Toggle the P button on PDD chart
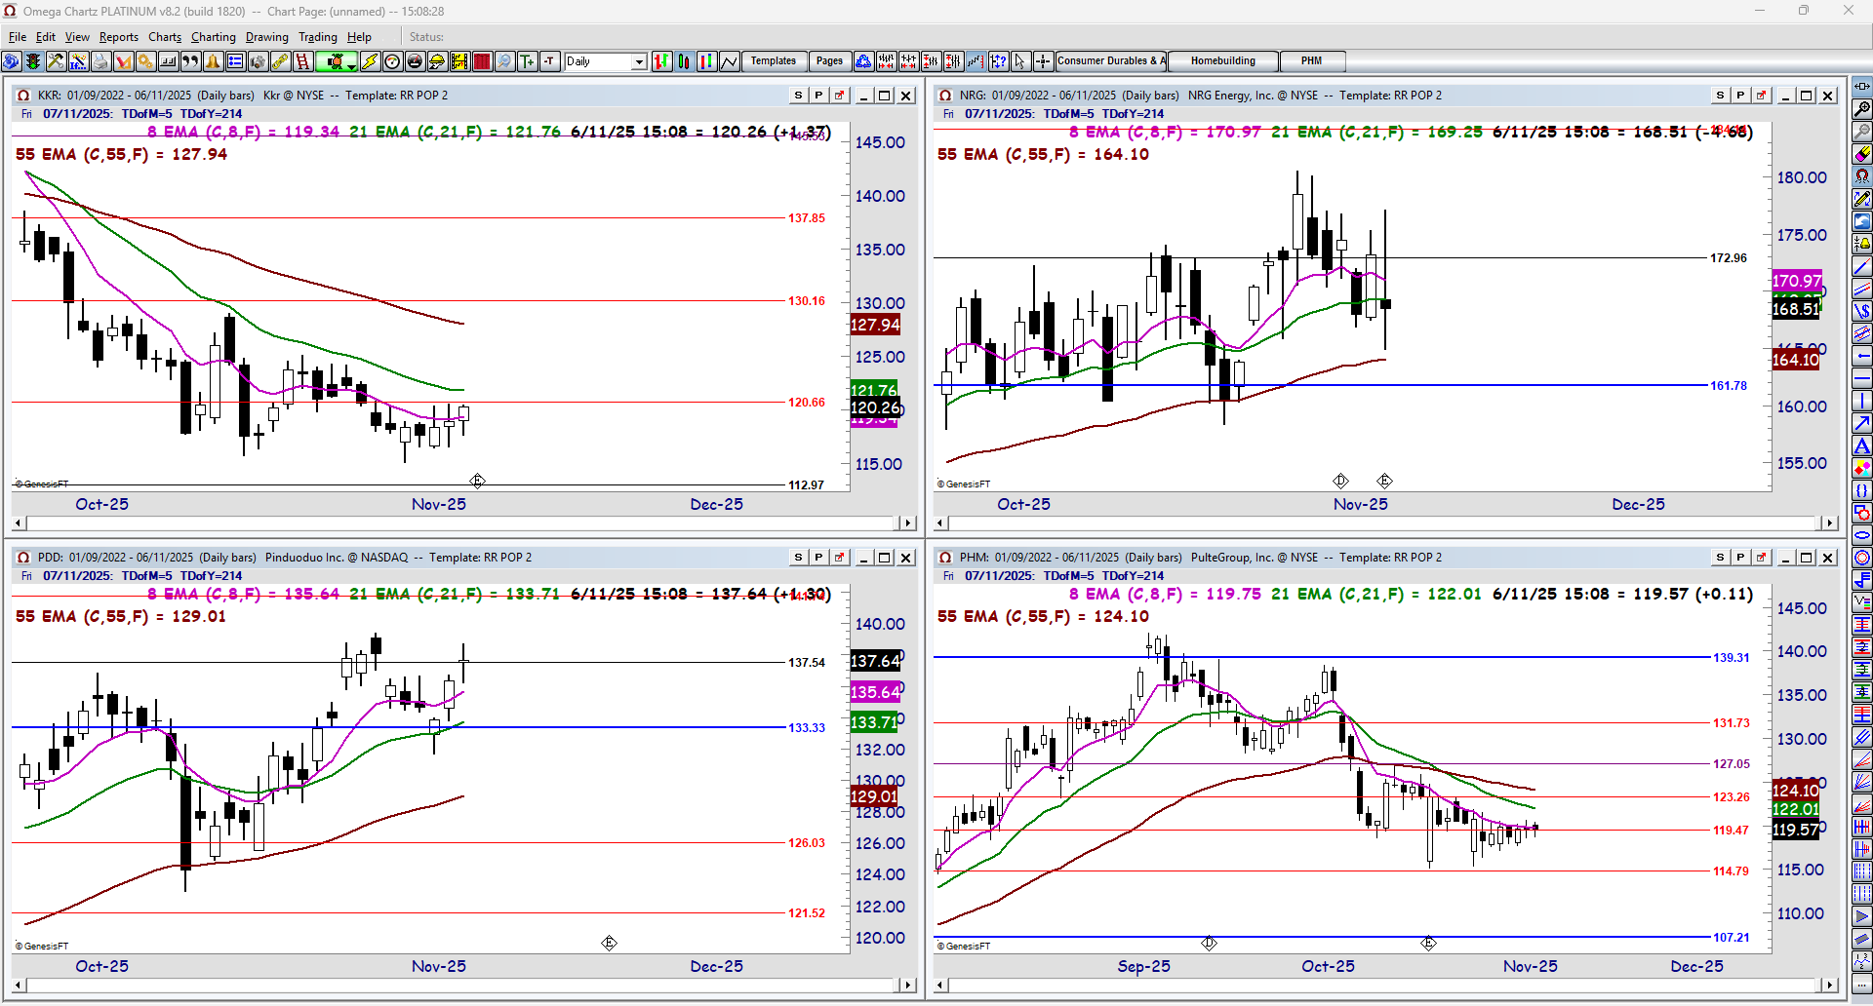 (x=818, y=558)
